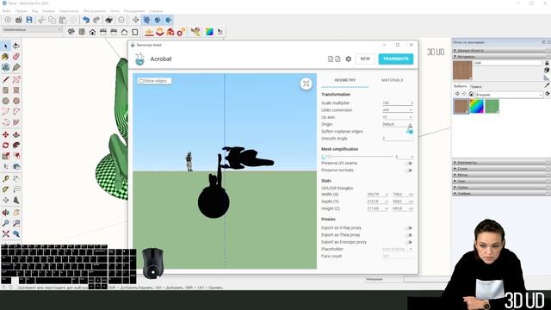This screenshot has width=551, height=310.
Task: Activate the Offset tool
Action: coord(16,156)
